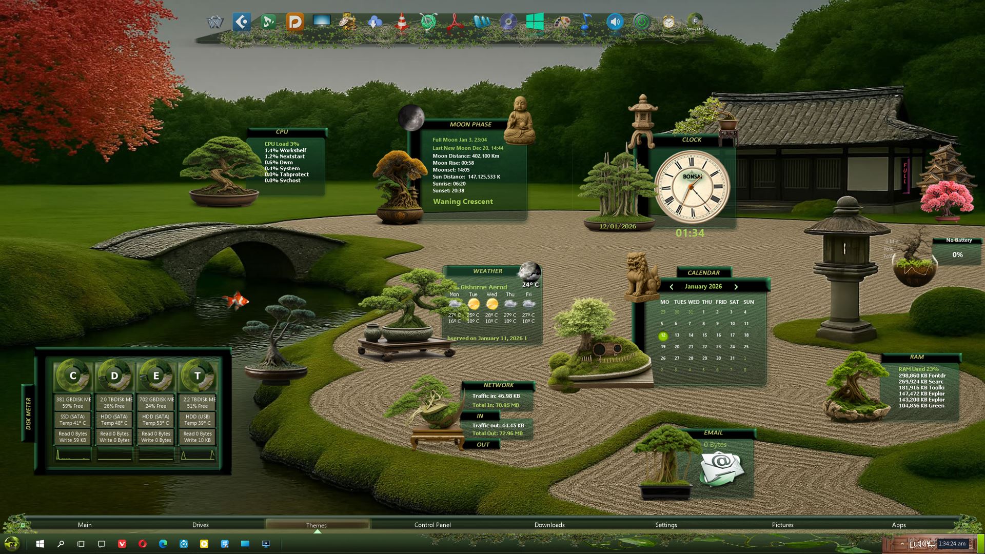Click the C drive disk meter circle
985x554 pixels.
pyautogui.click(x=73, y=376)
